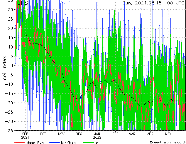Click the 'OCT' x-axis month label
This screenshot has height=144, width=186.
coord(43,134)
